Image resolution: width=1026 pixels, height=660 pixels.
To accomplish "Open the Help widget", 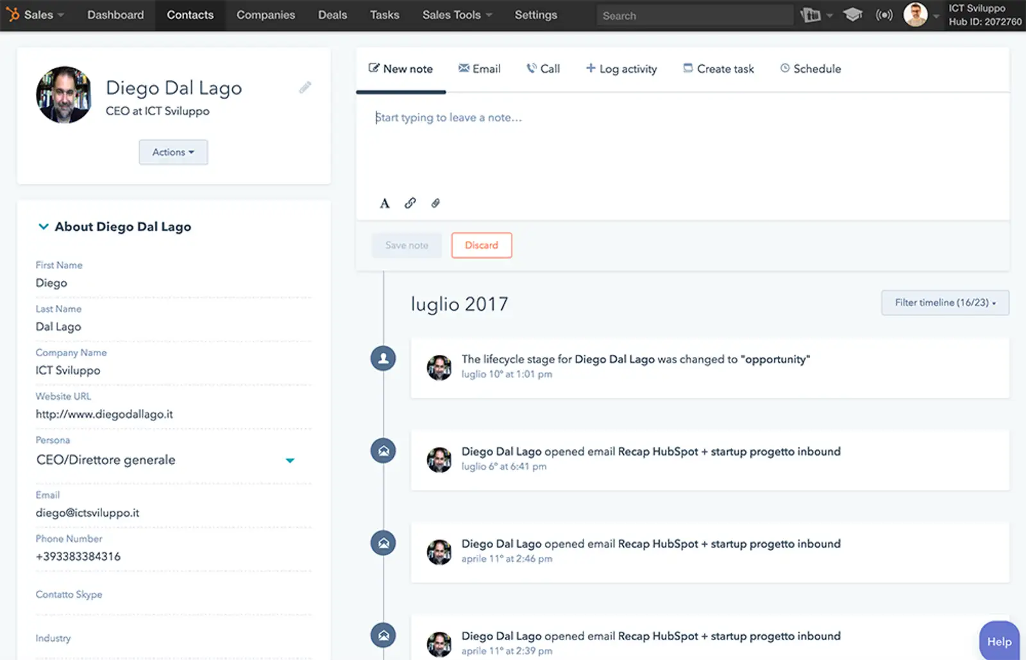I will 999,641.
